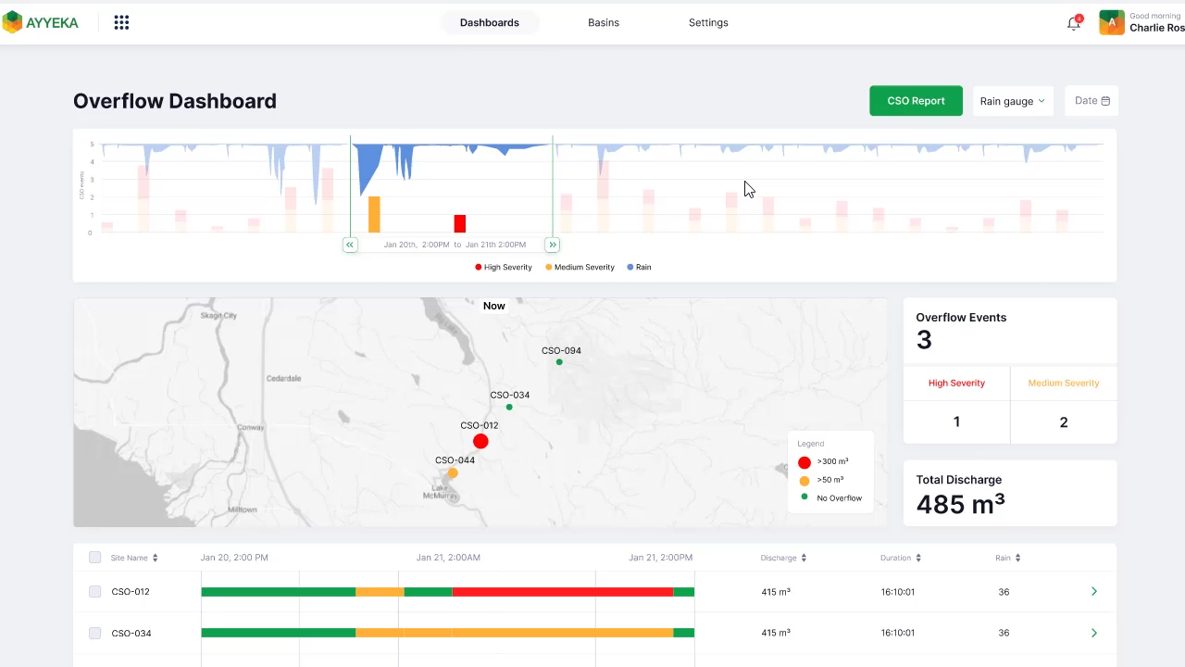Viewport: 1185px width, 667px height.
Task: Click the CSO Report button
Action: [x=916, y=100]
